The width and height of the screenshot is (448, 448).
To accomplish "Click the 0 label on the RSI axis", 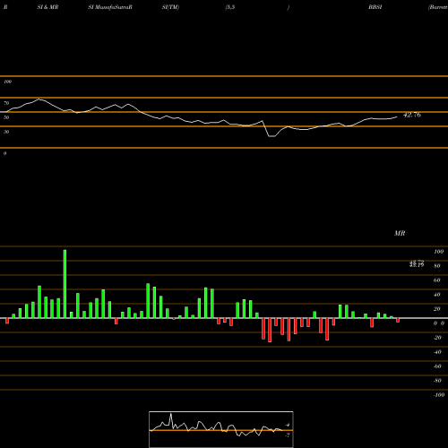I will coord(4,153).
